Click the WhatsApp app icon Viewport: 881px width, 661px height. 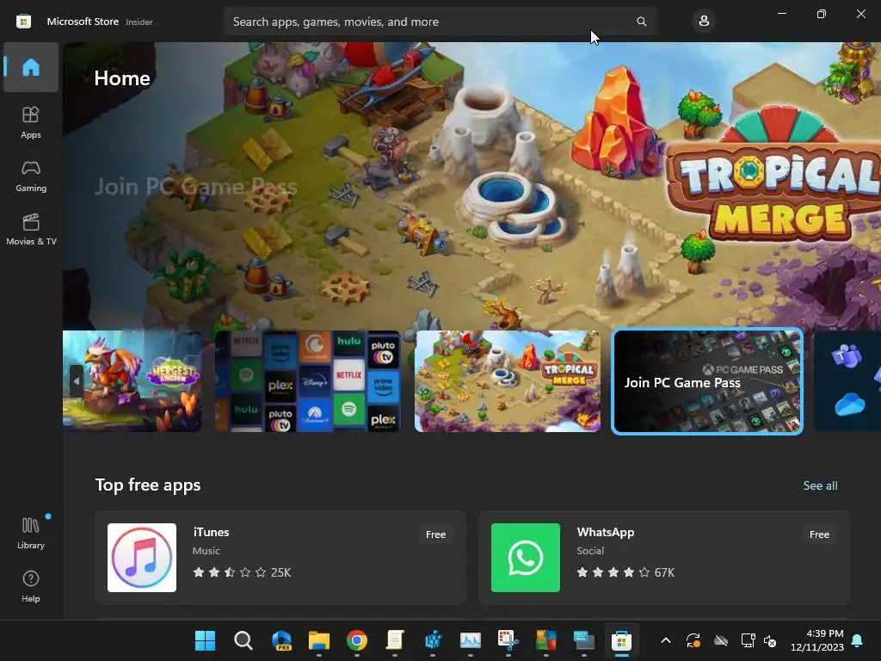[526, 558]
